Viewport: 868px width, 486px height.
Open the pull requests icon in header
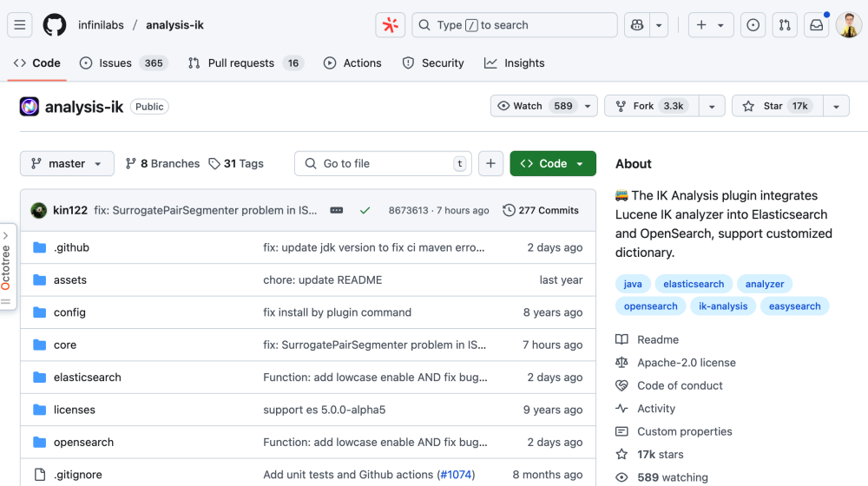785,25
